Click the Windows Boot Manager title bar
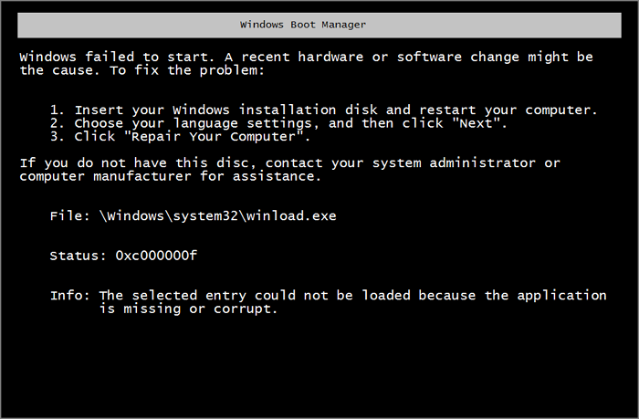This screenshot has width=639, height=419. (x=319, y=24)
